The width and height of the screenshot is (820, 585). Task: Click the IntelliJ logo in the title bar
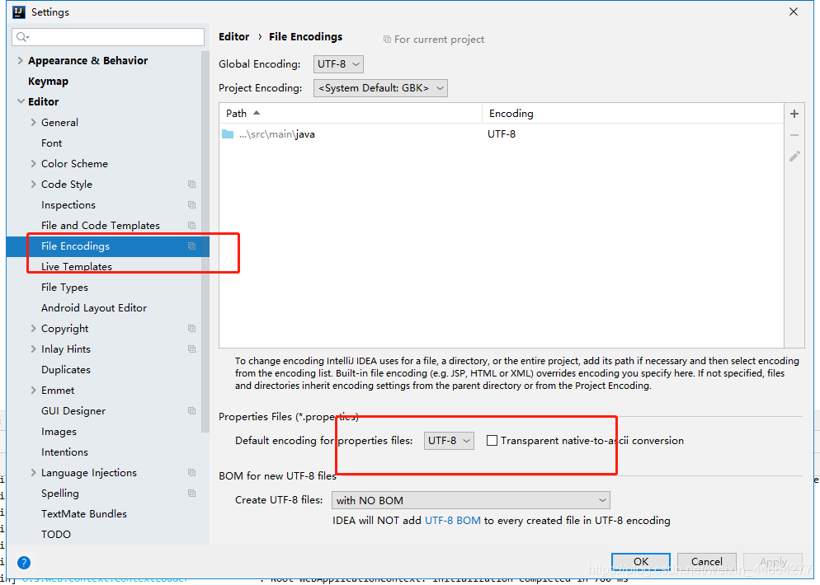[x=19, y=12]
